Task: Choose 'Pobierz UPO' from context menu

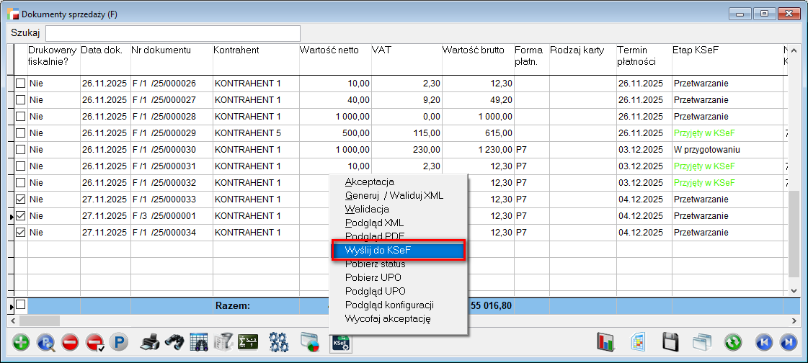Action: click(373, 277)
